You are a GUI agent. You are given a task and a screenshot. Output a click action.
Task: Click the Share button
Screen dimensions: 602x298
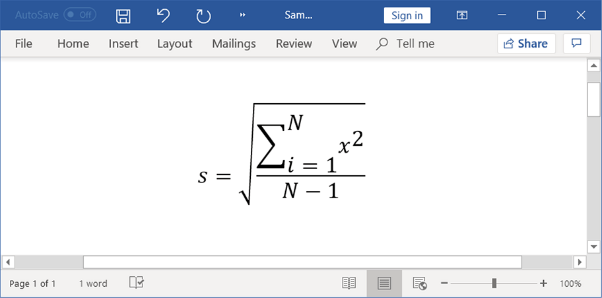click(526, 44)
